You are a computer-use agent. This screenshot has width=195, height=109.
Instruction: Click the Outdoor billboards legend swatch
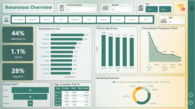click(138, 82)
